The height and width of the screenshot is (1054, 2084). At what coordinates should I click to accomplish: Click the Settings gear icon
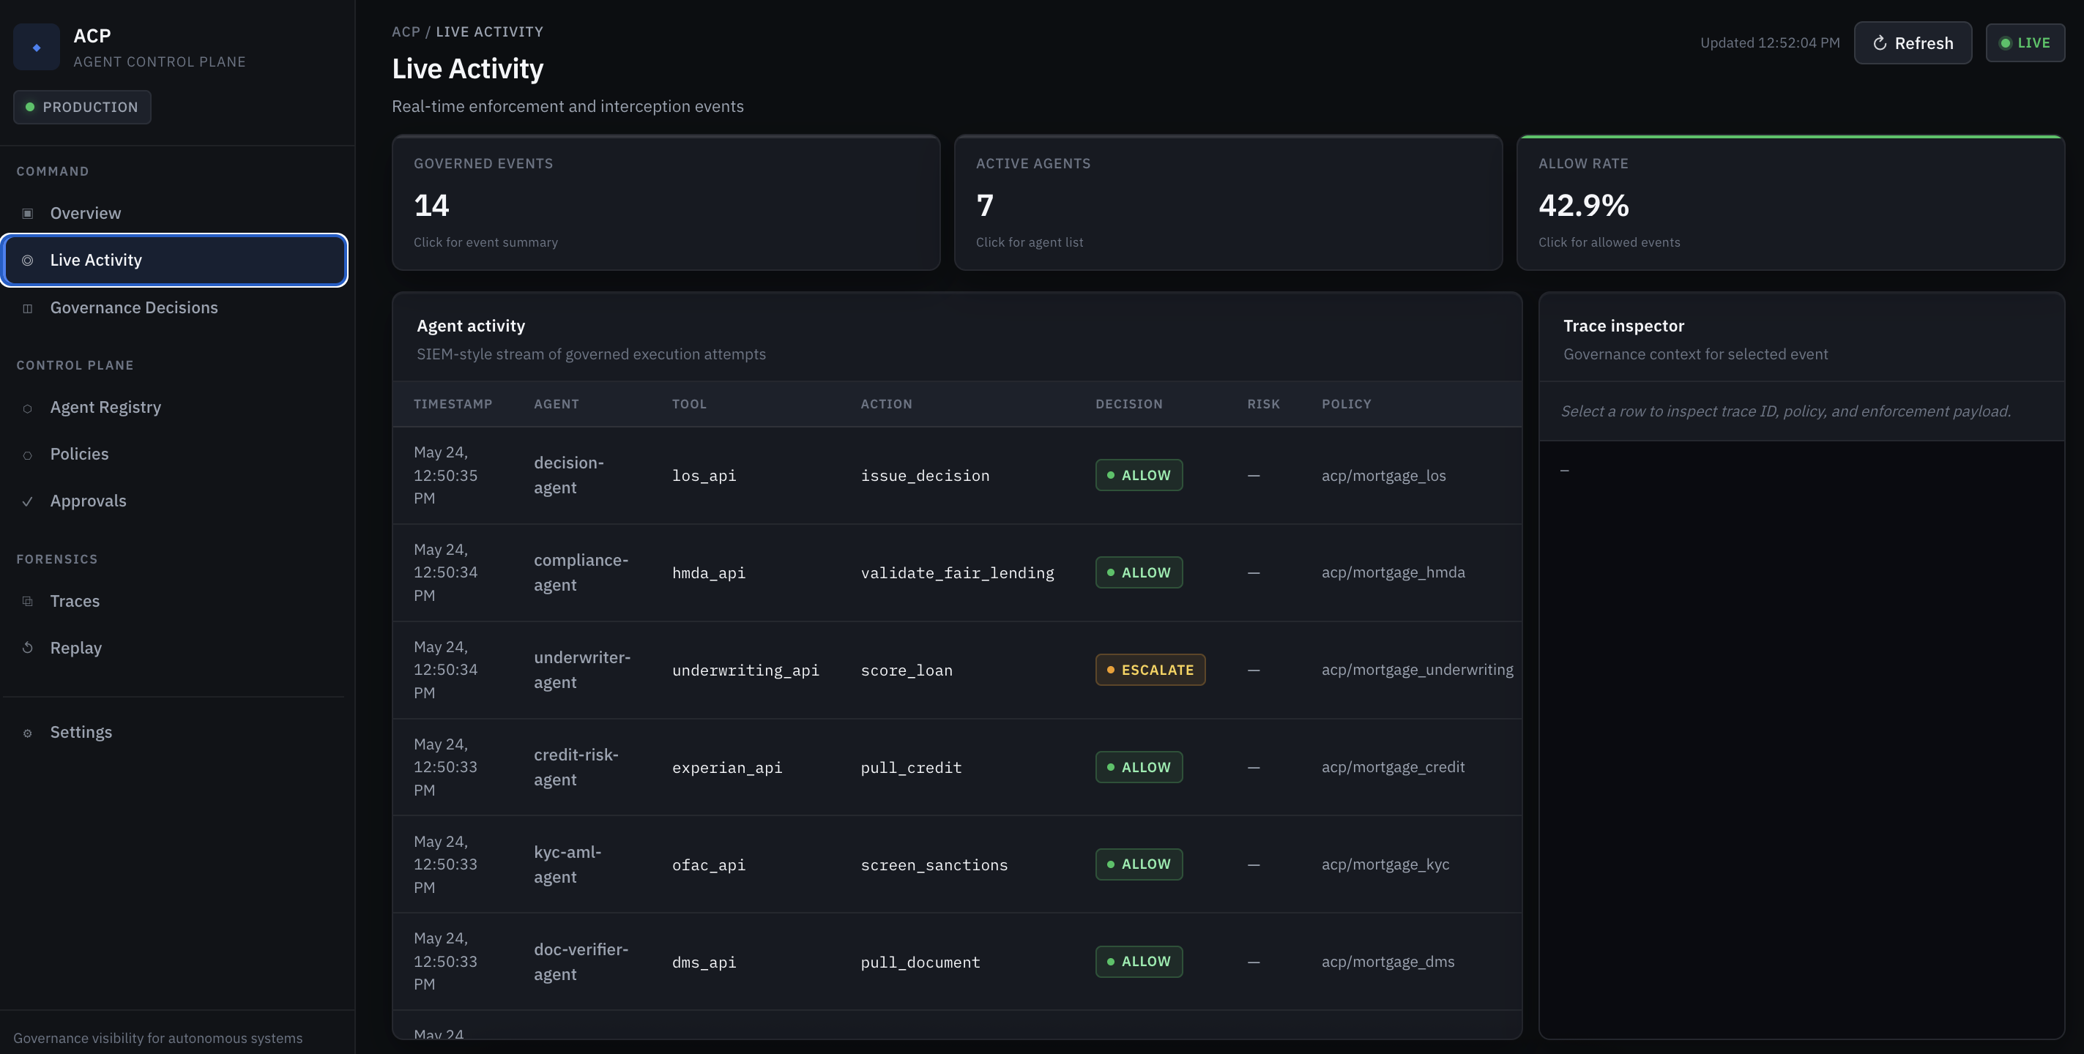click(28, 733)
